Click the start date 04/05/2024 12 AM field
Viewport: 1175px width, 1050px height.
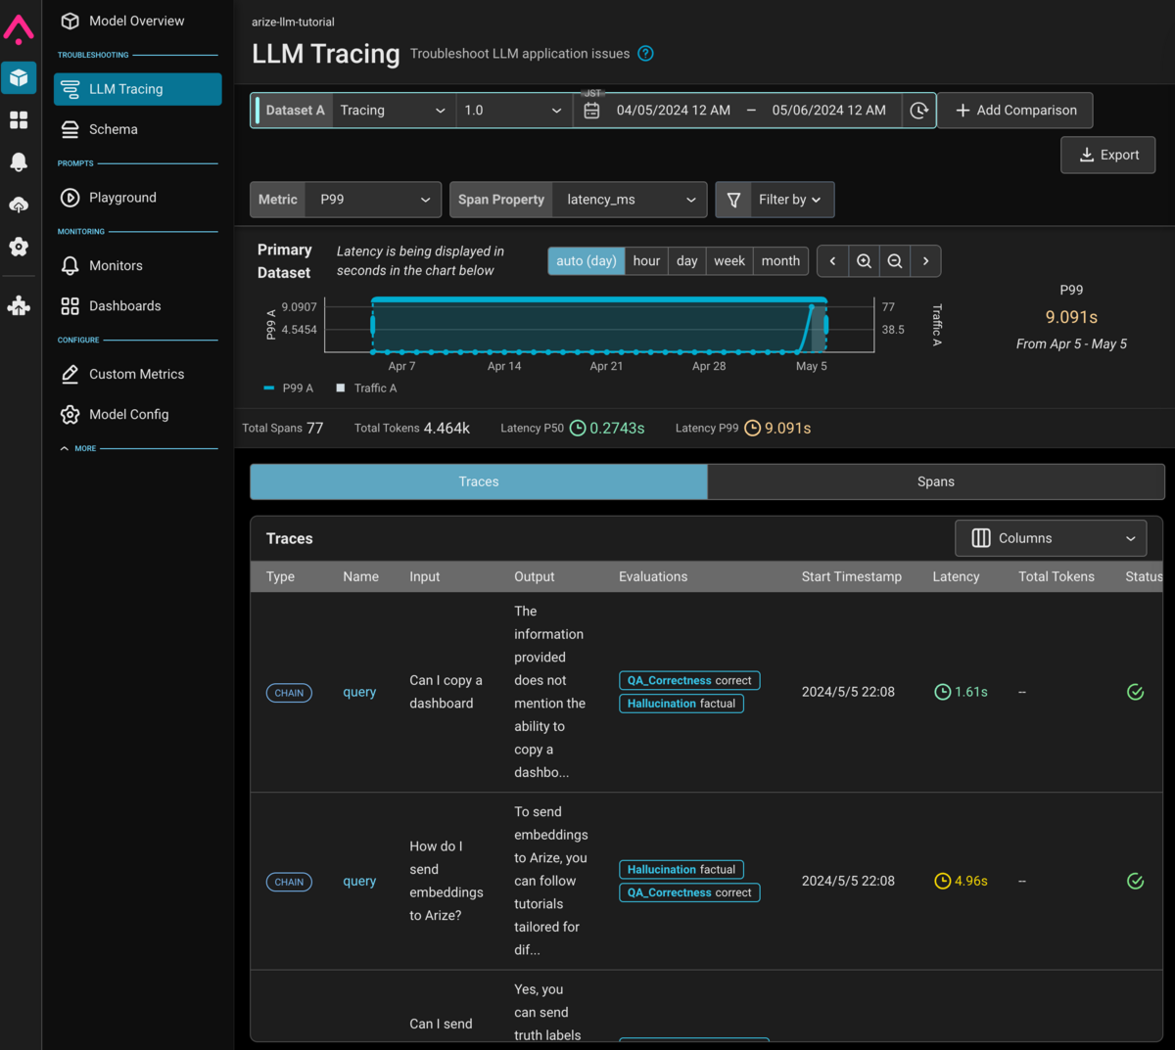(x=674, y=111)
